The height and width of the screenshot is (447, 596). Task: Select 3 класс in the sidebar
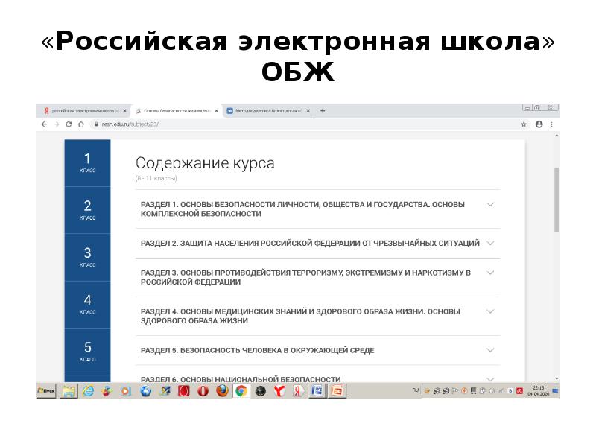point(87,256)
